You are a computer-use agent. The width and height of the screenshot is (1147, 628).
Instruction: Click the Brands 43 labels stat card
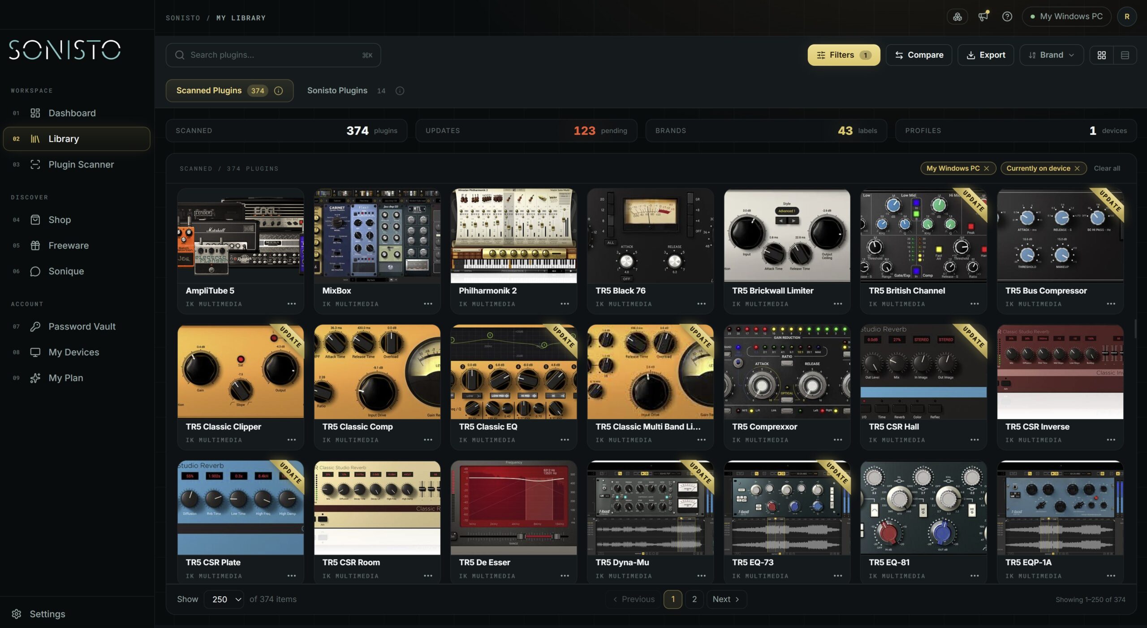pos(766,131)
